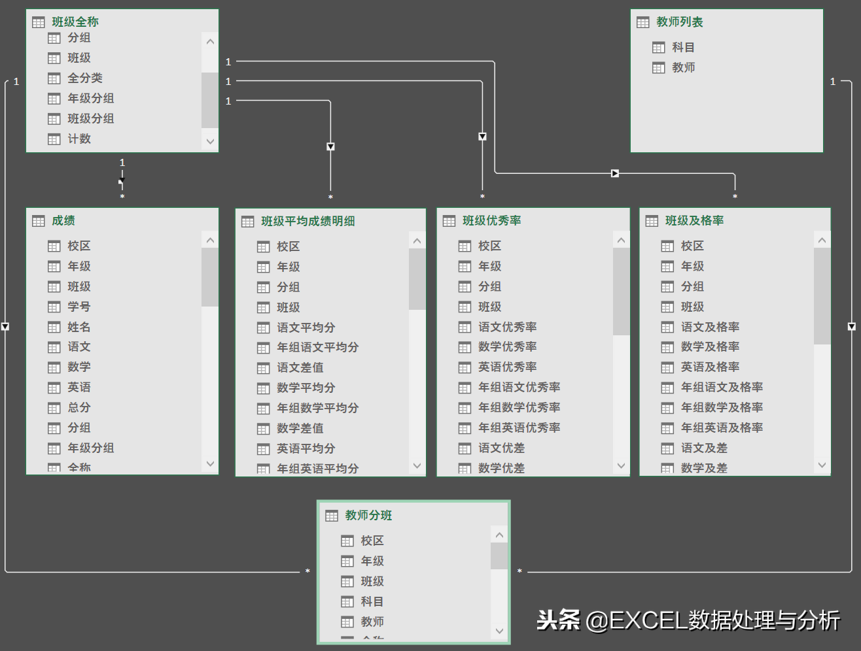
Task: Select the 教师列表 table header icon
Action: point(643,22)
